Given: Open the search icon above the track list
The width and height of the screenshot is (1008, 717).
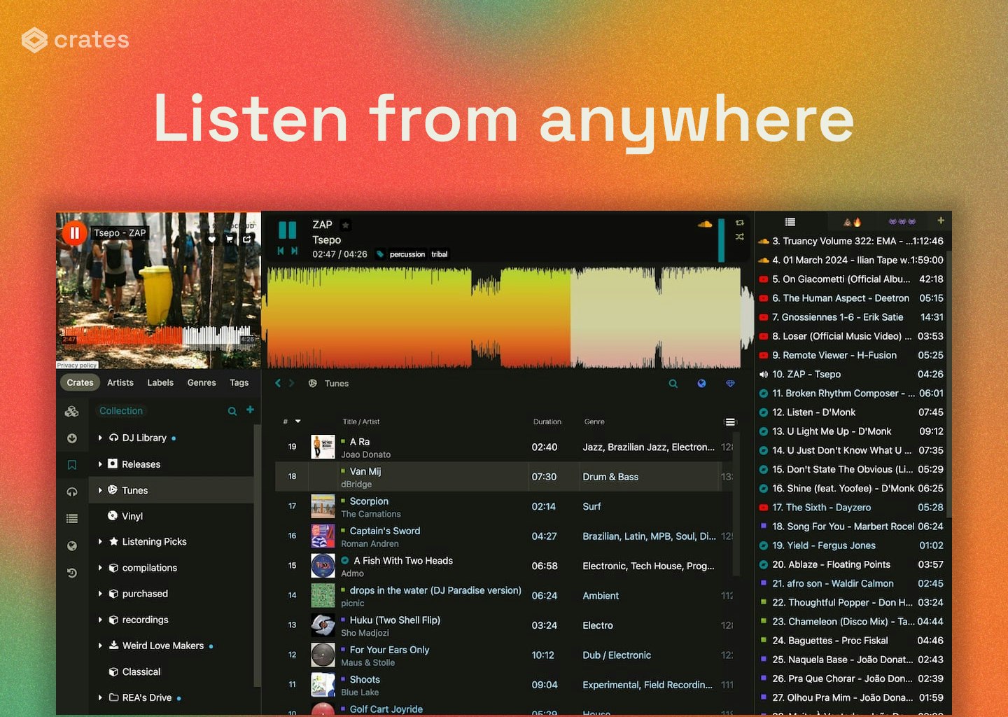Looking at the screenshot, I should tap(673, 384).
